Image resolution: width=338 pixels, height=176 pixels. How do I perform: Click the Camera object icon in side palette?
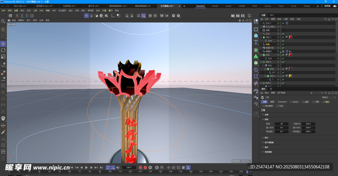point(256,98)
